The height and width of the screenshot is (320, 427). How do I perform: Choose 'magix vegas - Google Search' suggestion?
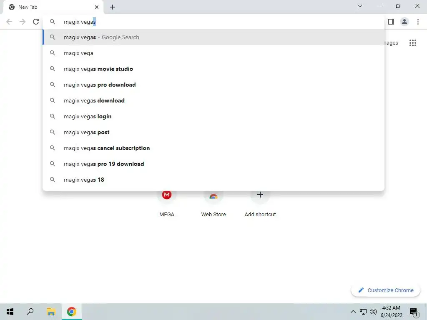213,37
